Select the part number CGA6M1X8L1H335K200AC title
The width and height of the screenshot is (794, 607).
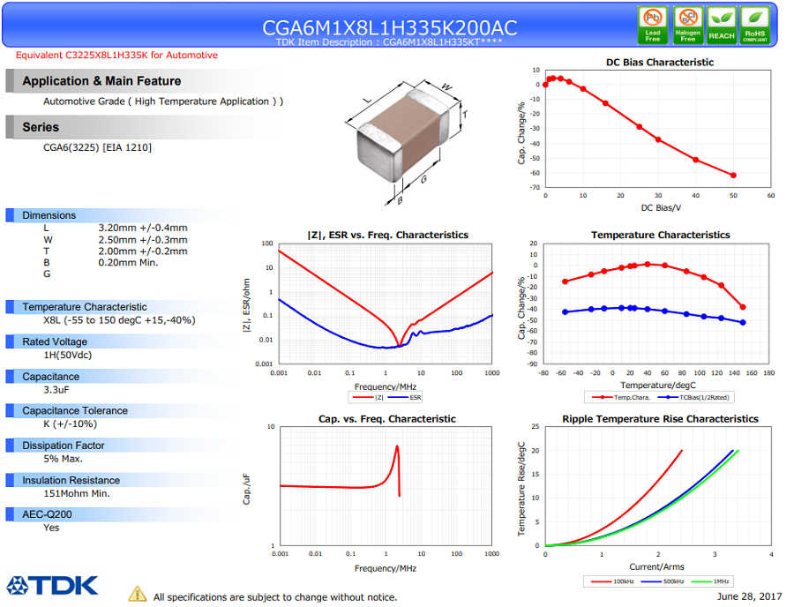[x=389, y=27]
